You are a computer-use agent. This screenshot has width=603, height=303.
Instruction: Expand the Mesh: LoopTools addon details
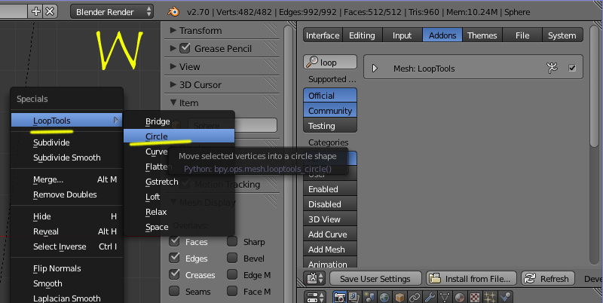(375, 69)
